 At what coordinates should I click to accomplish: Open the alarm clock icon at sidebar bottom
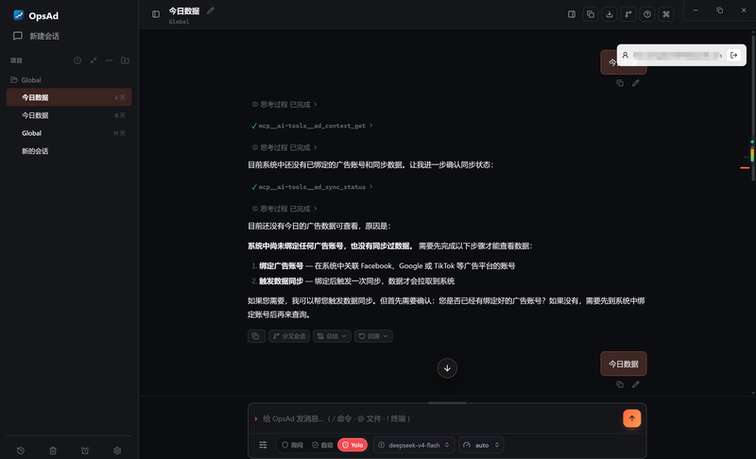tap(85, 450)
